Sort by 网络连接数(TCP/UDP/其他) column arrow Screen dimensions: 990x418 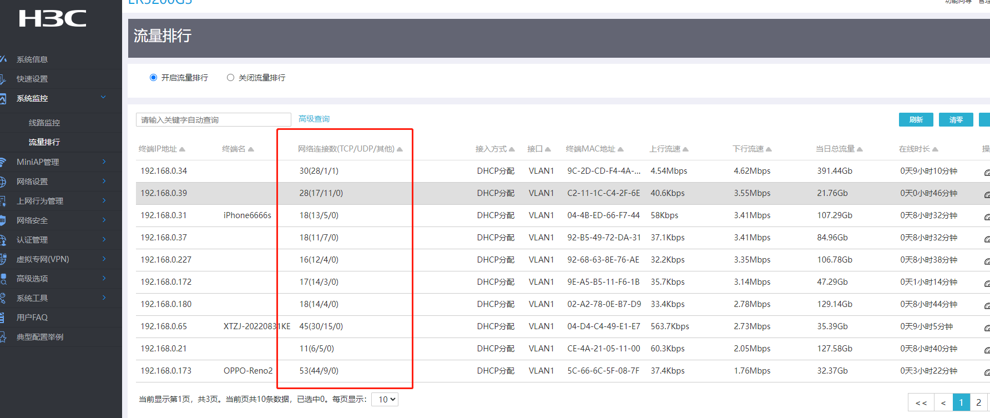tap(400, 149)
